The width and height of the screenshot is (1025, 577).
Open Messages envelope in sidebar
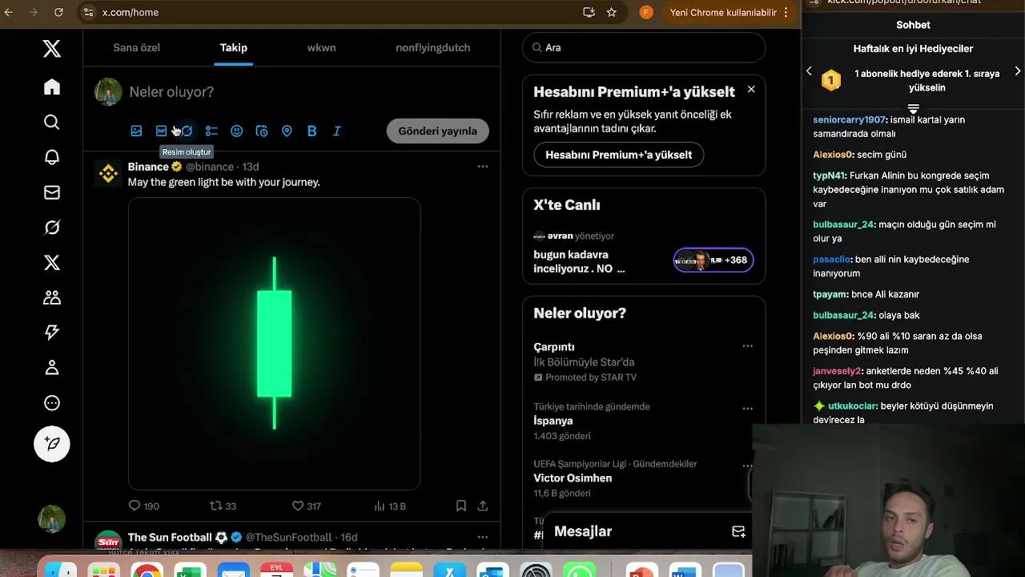[52, 192]
